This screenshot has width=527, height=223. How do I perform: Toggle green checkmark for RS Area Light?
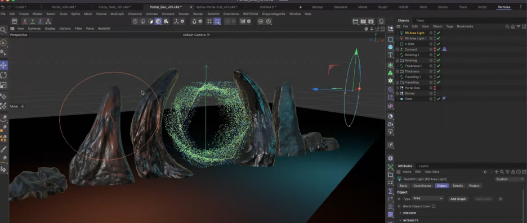(x=439, y=33)
